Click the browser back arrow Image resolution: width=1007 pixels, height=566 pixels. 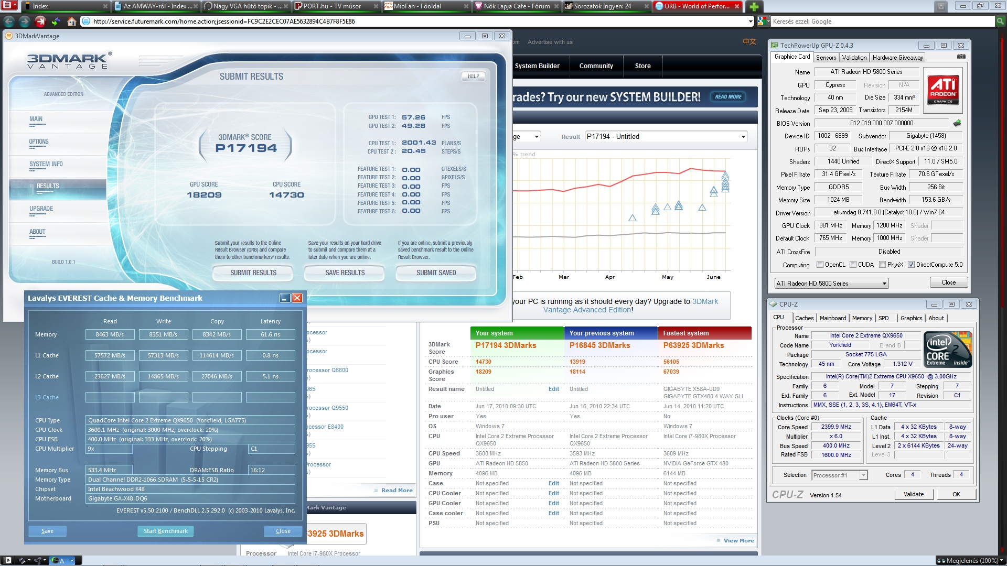(x=9, y=21)
